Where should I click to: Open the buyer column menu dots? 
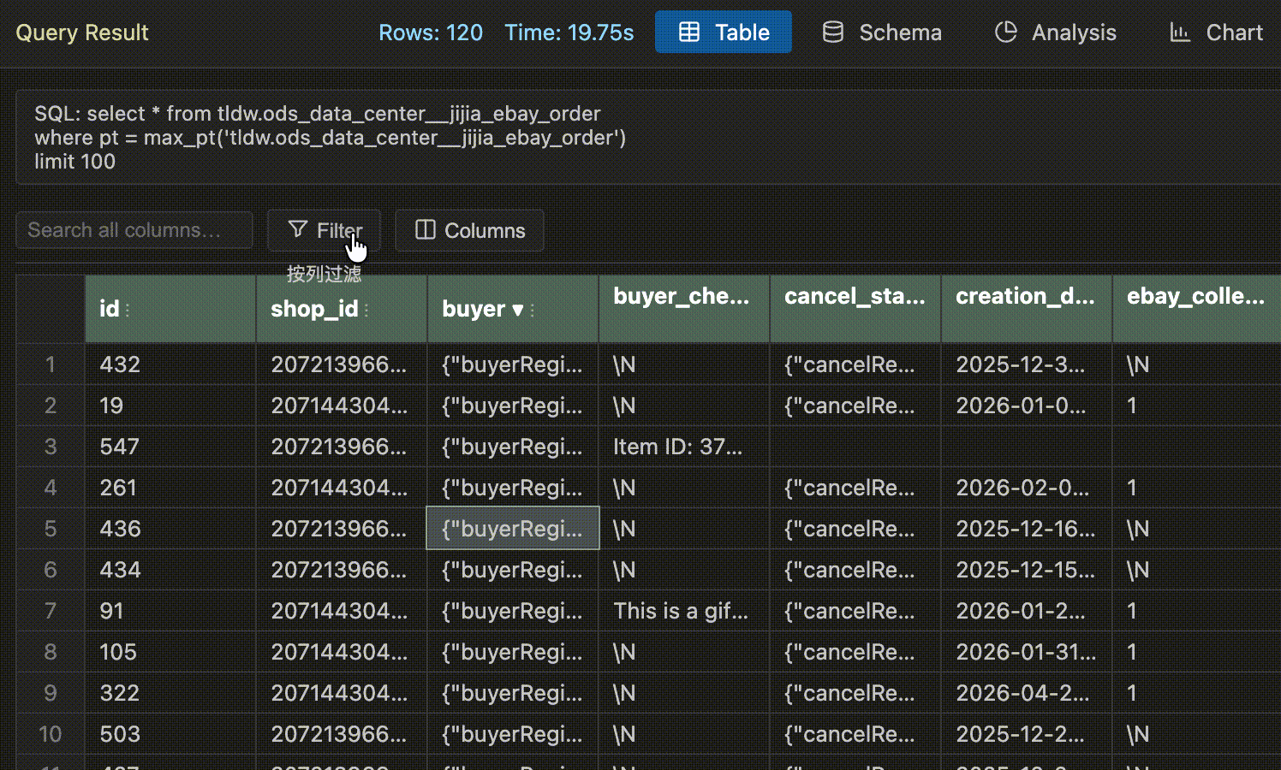[x=533, y=310]
